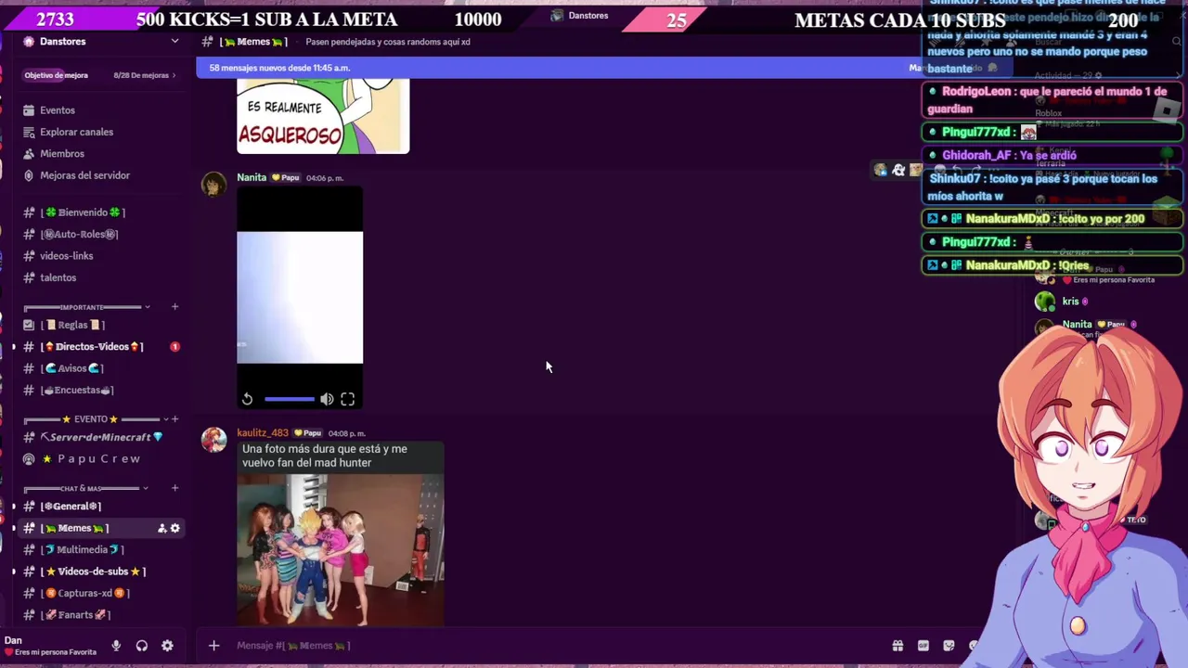
Task: Click the plus attachment button in the message box
Action: [x=213, y=646]
